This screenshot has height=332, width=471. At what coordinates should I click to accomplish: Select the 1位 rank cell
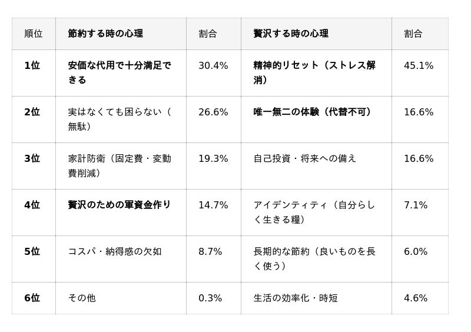[32, 66]
